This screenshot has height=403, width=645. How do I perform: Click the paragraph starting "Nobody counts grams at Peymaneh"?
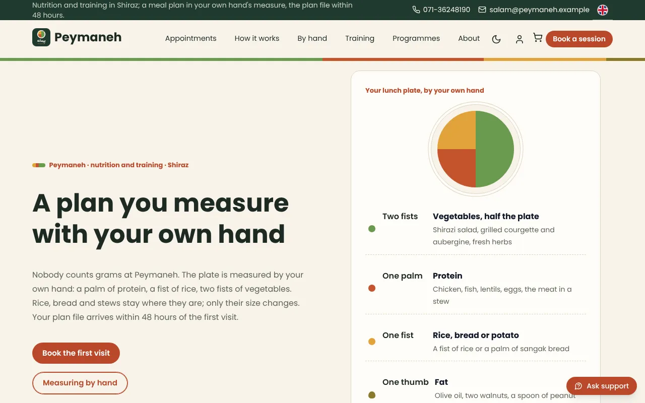[x=168, y=296]
